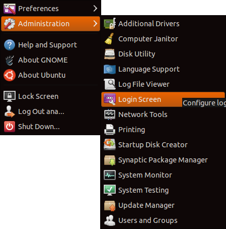The image size is (226, 229).
Task: Click the Users and Groups people icon
Action: click(x=110, y=220)
